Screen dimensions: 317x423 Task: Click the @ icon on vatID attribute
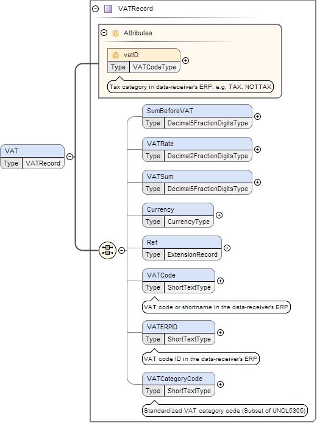pos(115,55)
